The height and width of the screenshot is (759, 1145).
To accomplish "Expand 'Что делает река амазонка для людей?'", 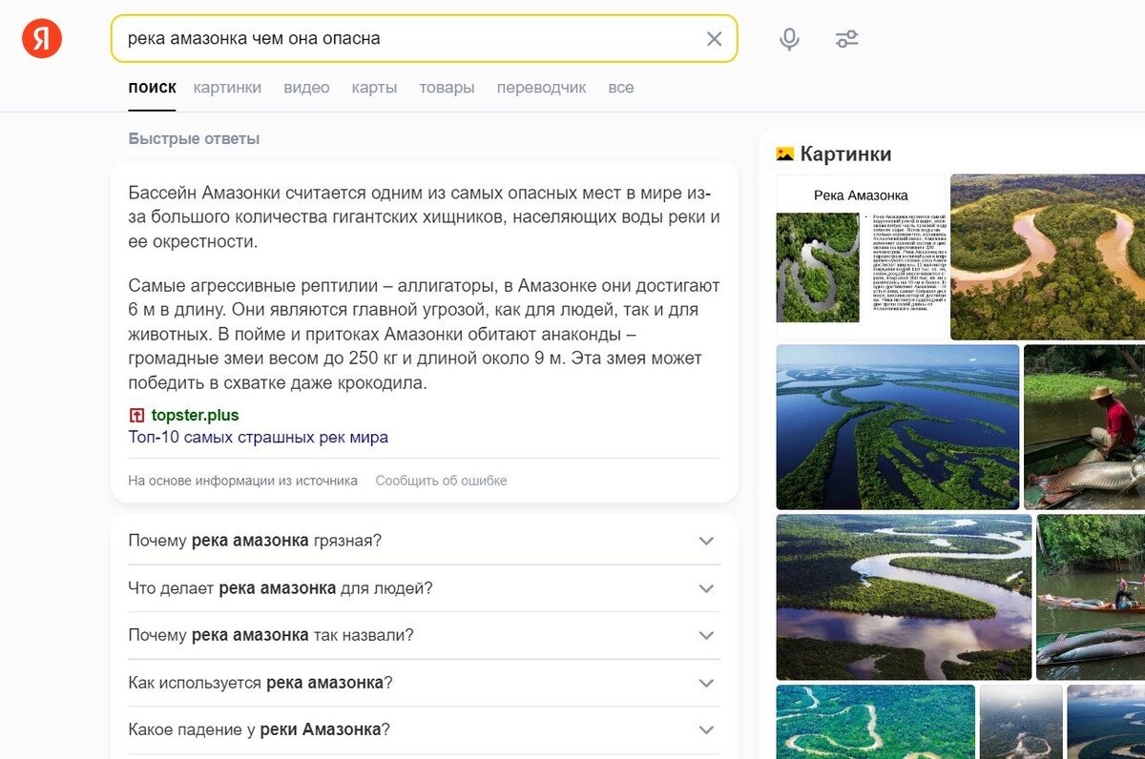I will [706, 588].
